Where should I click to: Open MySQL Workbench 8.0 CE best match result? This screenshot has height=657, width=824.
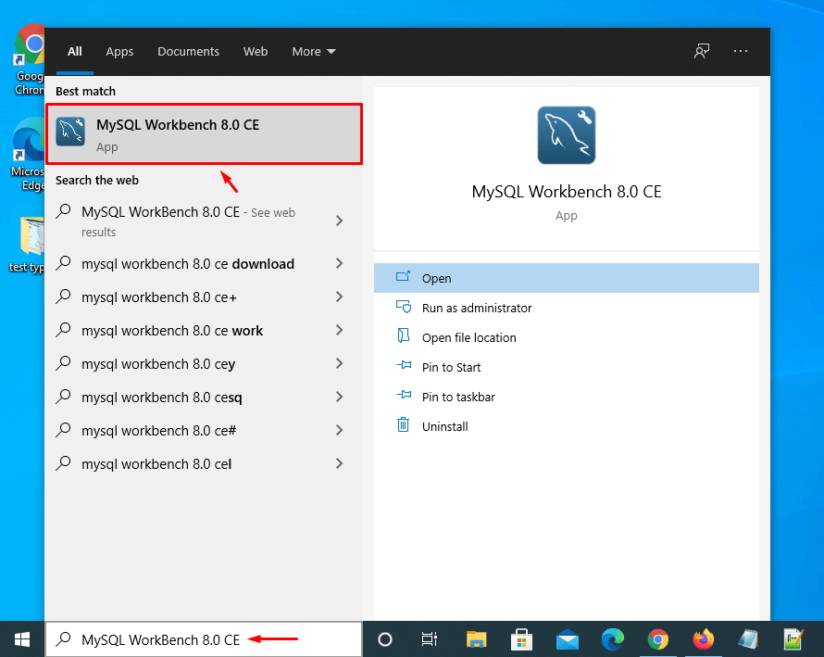204,134
